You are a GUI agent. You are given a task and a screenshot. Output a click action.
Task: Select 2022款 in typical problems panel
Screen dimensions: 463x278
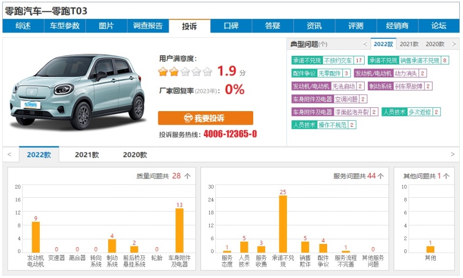[383, 44]
